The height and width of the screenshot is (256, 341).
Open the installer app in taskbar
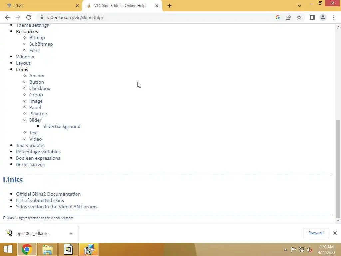click(68, 249)
